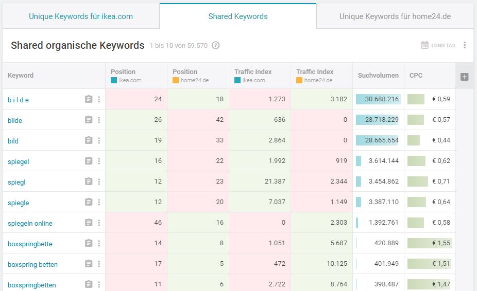This screenshot has height=291, width=477.
Task: Open the 'bilde' keyword link
Action: click(15, 121)
